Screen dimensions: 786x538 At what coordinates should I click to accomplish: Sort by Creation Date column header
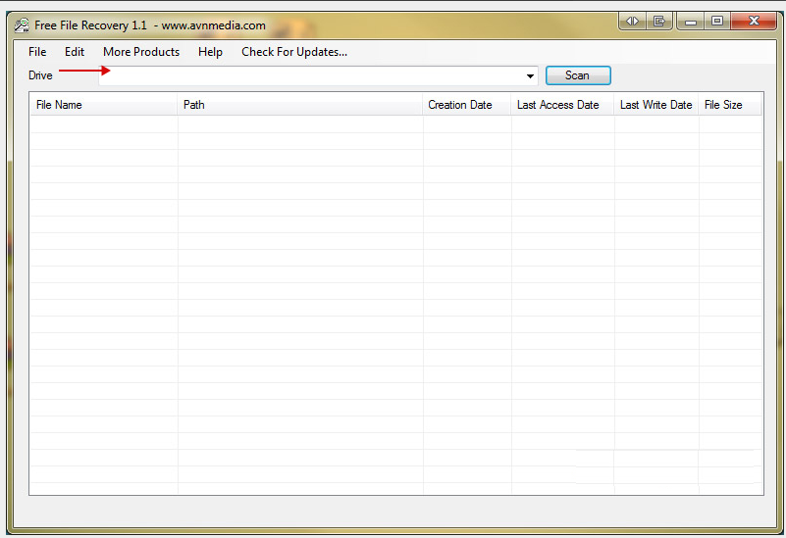click(x=467, y=105)
